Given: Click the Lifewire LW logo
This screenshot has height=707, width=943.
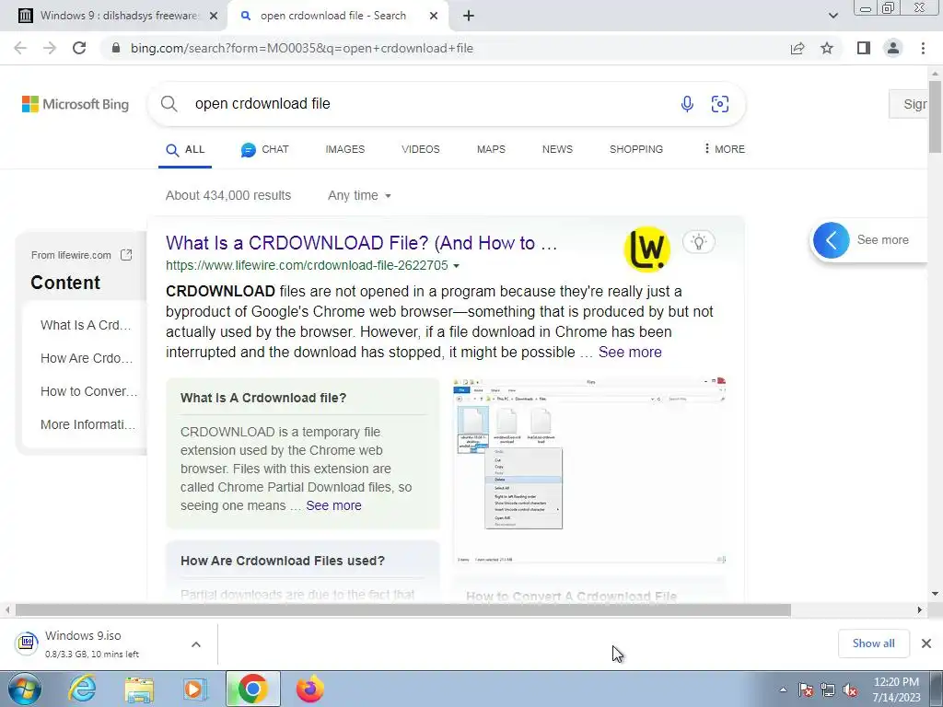Looking at the screenshot, I should 647,249.
